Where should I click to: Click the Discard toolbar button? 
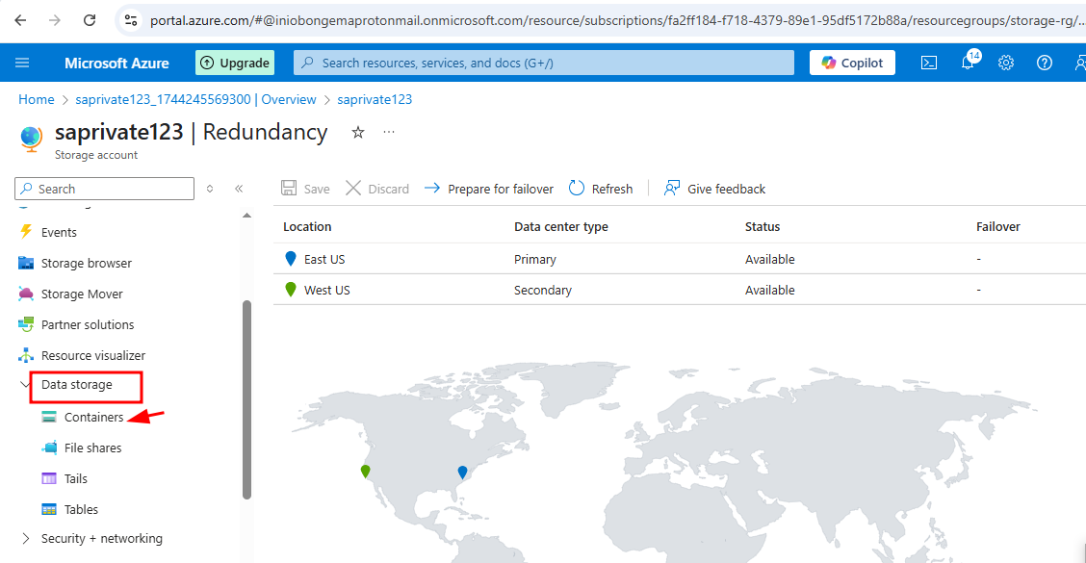click(x=377, y=189)
